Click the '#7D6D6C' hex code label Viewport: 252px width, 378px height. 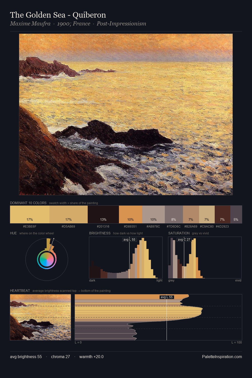point(174,227)
